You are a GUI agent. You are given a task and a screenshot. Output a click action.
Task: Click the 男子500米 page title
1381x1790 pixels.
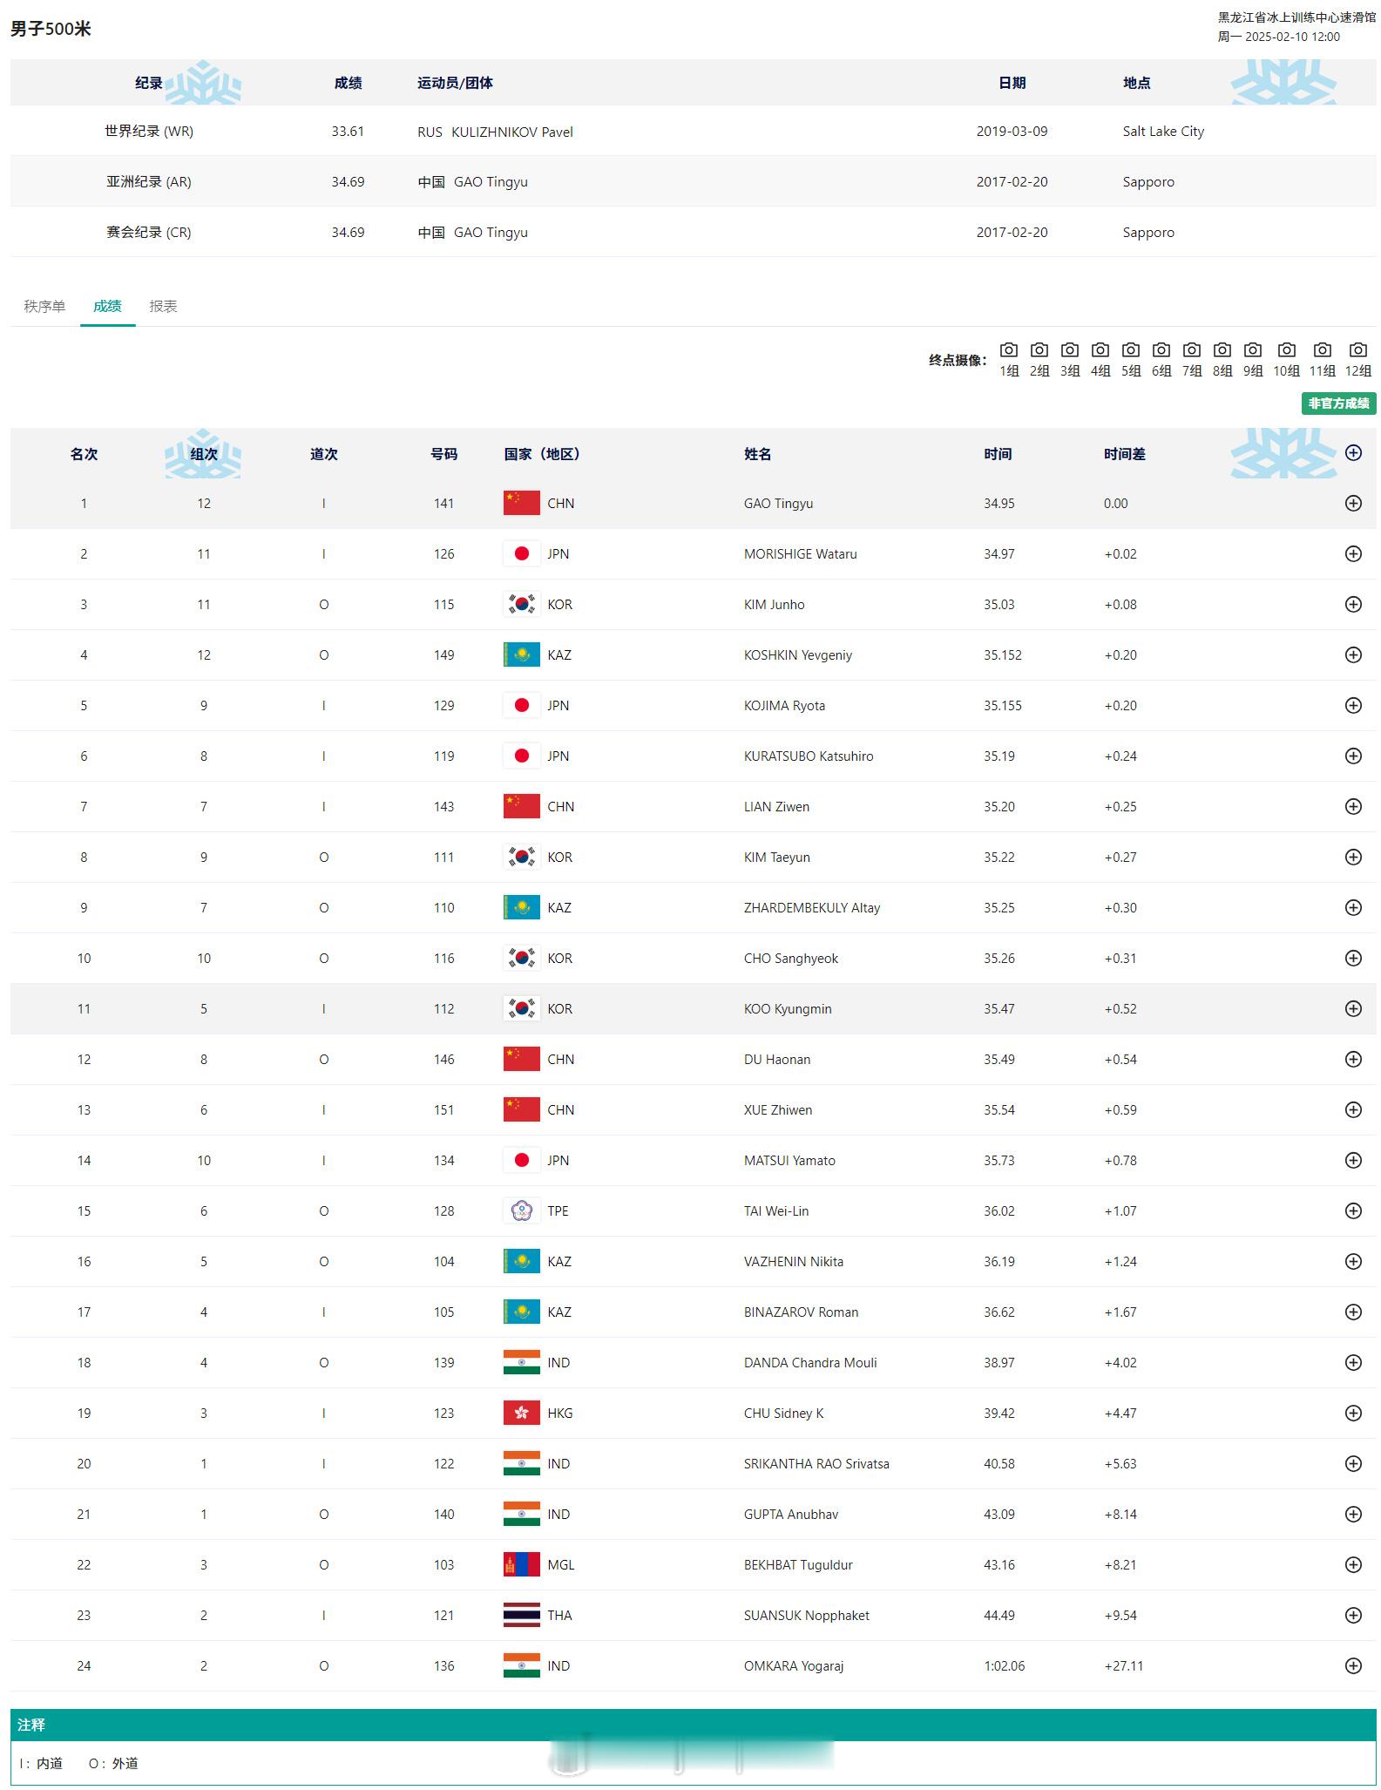click(x=51, y=29)
